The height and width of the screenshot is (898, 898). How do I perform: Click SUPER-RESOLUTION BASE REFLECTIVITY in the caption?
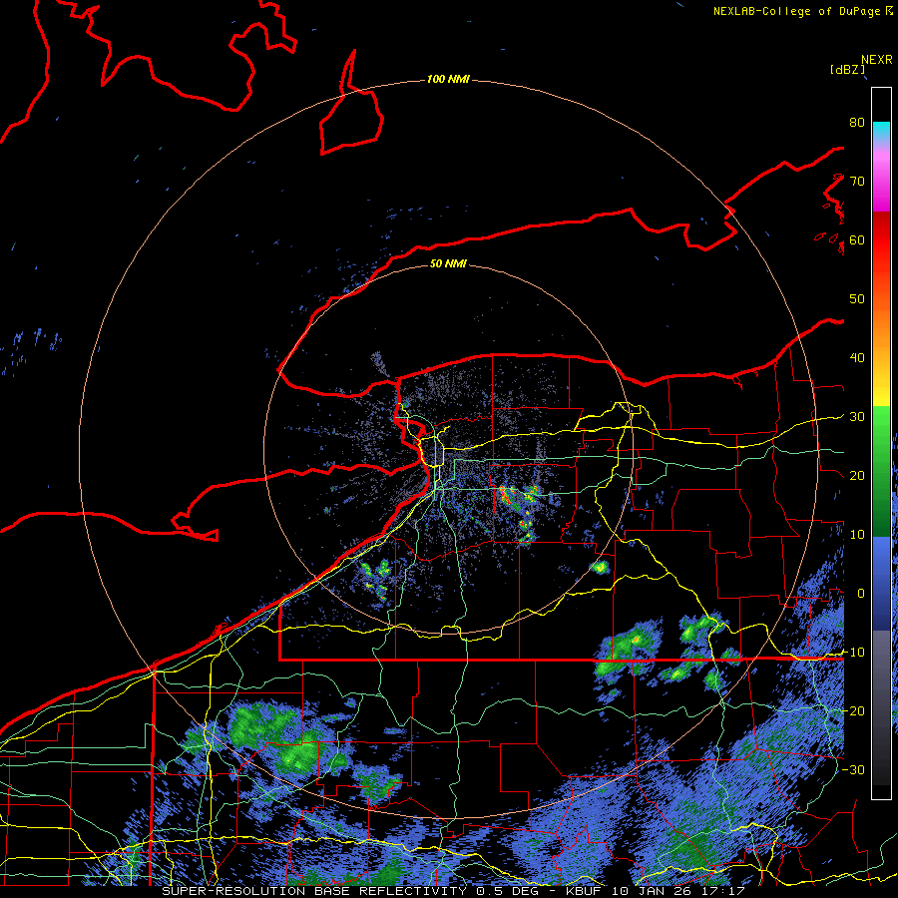click(x=314, y=891)
